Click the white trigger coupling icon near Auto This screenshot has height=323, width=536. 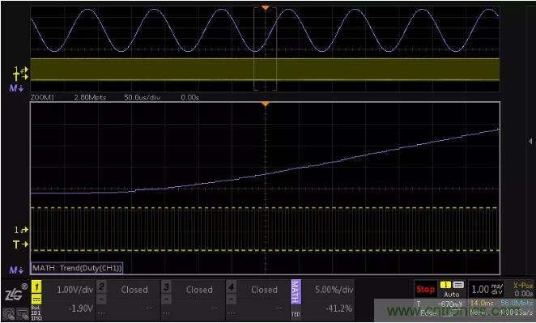coord(458,284)
